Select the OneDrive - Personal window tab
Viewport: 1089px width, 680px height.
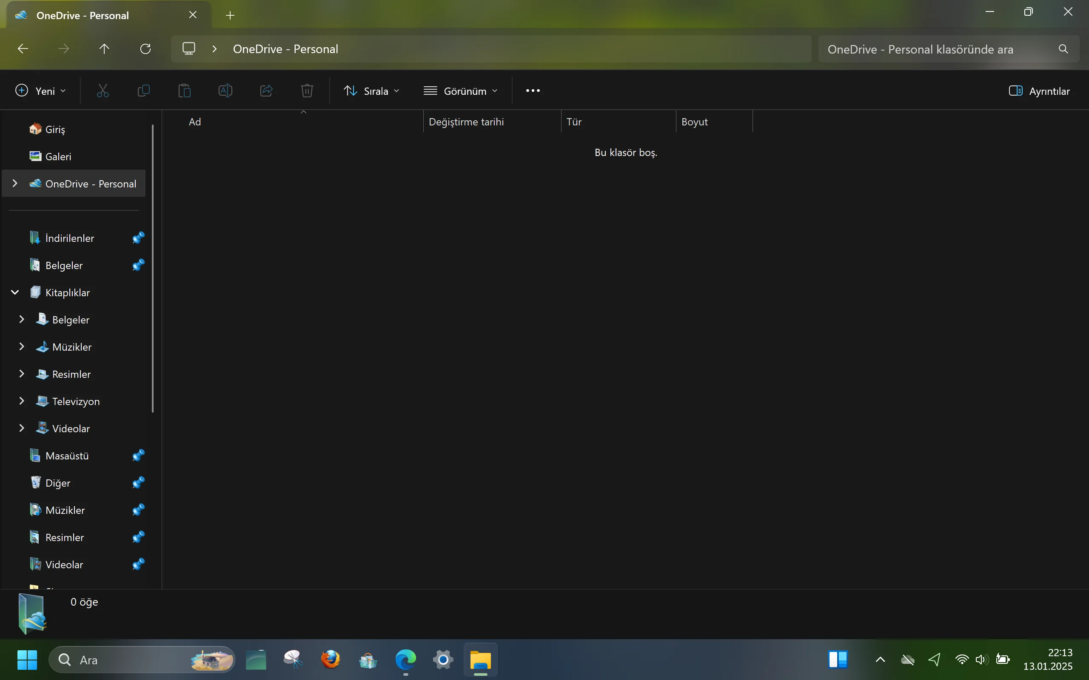click(108, 15)
